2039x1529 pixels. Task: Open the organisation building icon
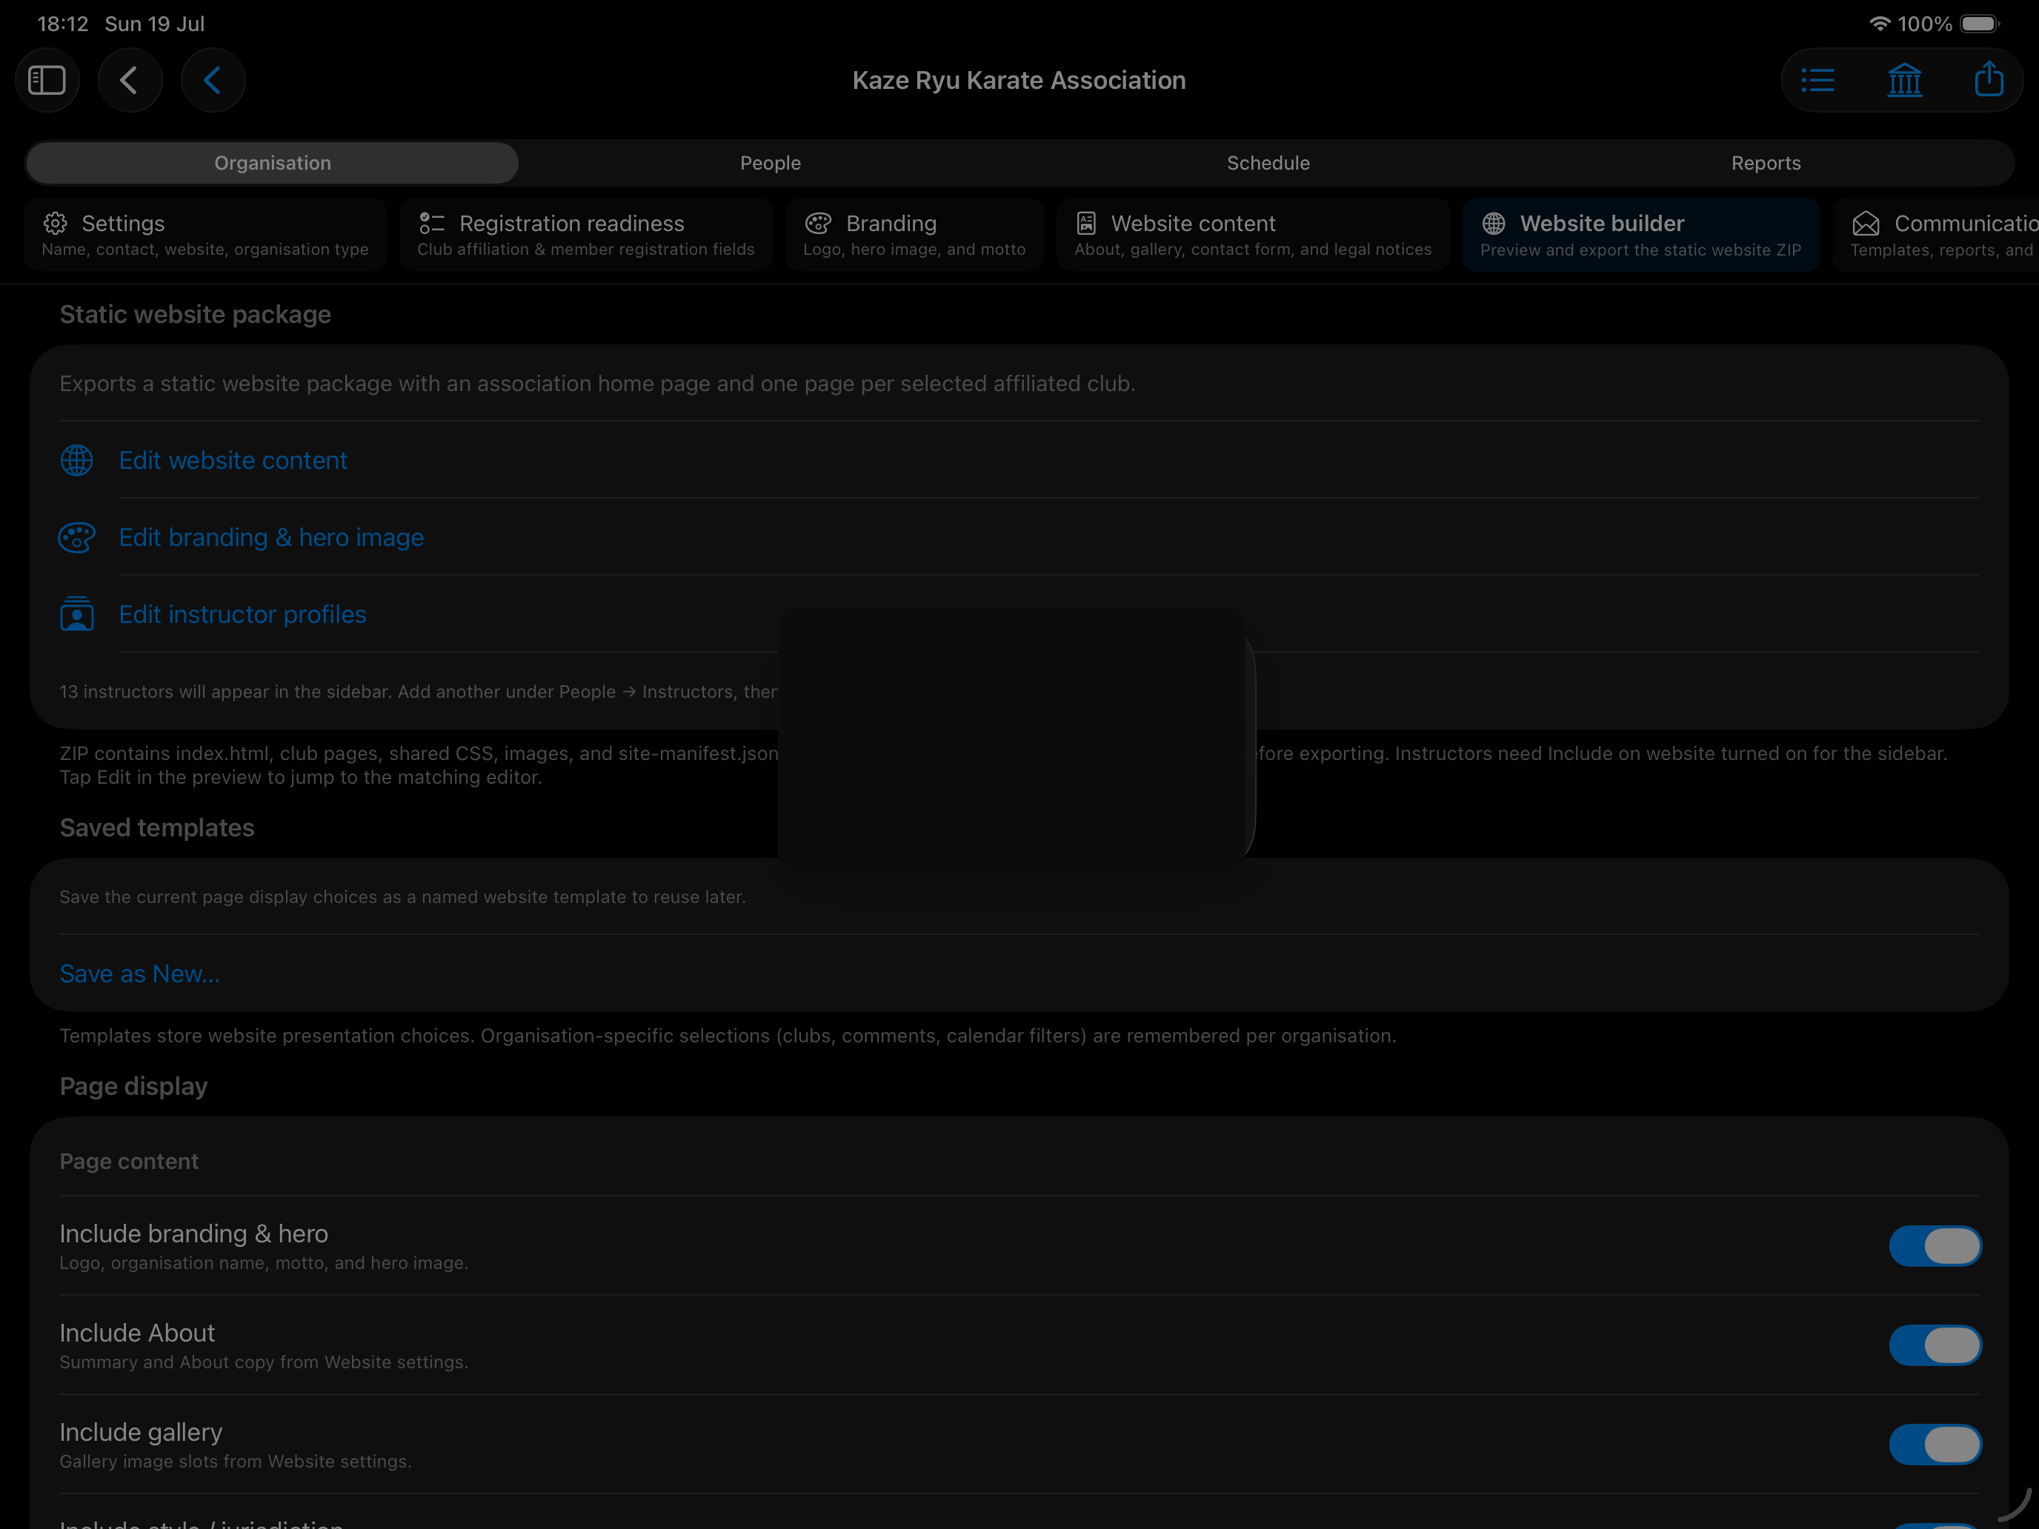pyautogui.click(x=1904, y=80)
